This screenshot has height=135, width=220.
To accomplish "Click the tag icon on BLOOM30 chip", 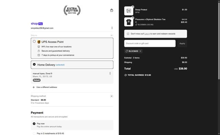I will click(126, 51).
